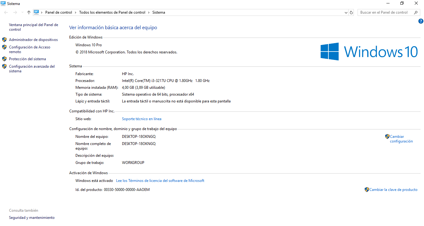
Task: Click Cambiar configuración link
Action: (x=401, y=139)
